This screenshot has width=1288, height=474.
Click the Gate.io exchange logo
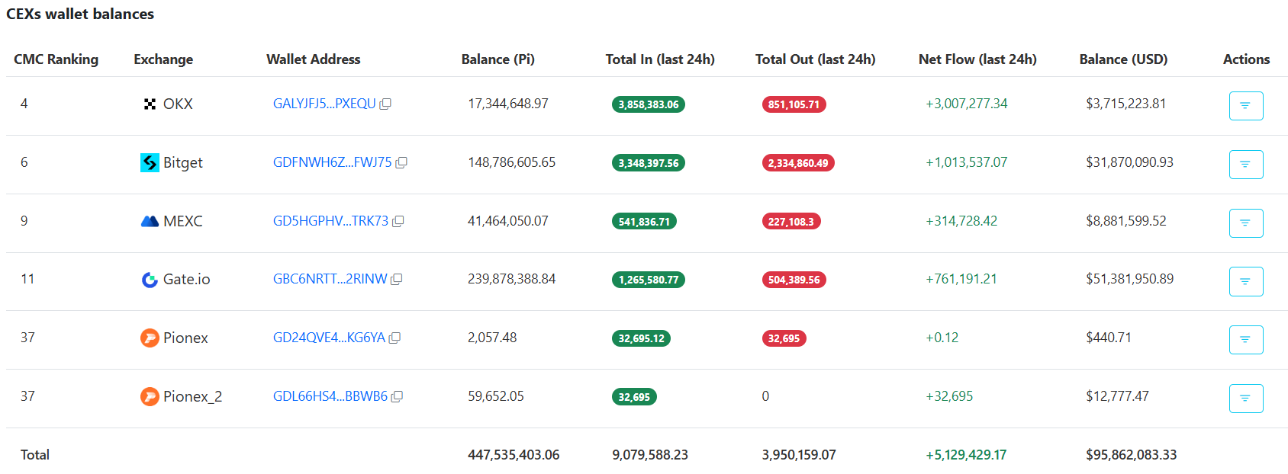150,280
